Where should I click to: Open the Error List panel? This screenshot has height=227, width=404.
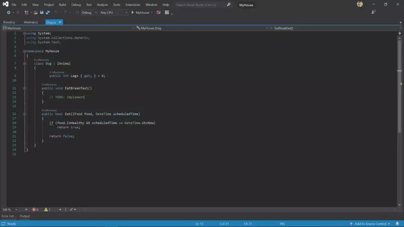(8, 216)
